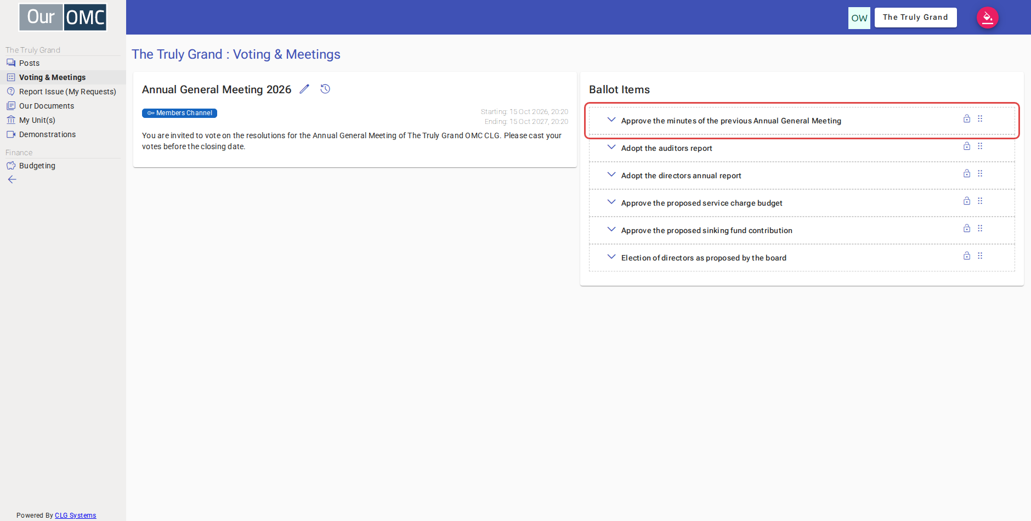Toggle lock on sinking fund contribution item
Viewport: 1031px width, 521px height.
point(967,228)
